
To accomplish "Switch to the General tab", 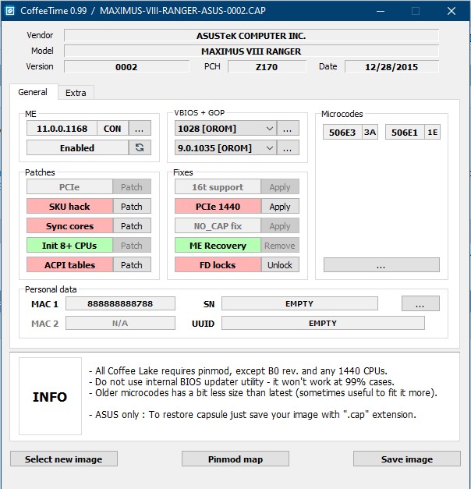I will coord(33,92).
